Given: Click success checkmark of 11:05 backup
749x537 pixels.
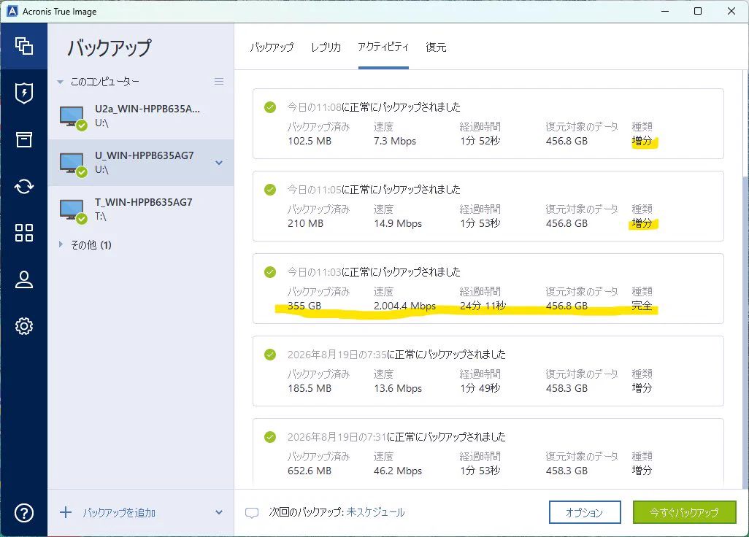Looking at the screenshot, I should 270,190.
